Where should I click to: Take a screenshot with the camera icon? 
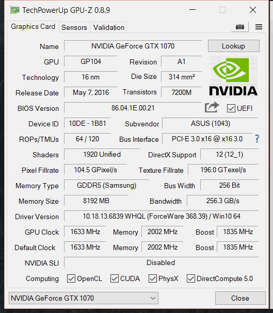tap(240, 27)
